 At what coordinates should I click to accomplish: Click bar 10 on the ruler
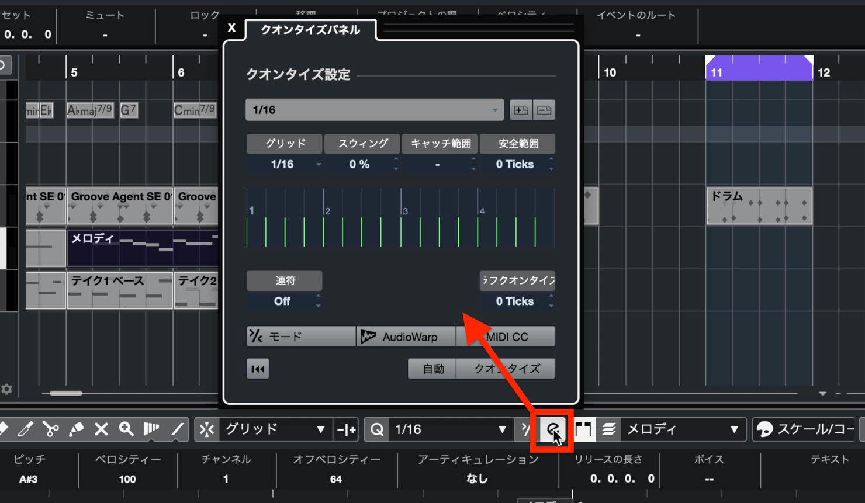(x=610, y=72)
